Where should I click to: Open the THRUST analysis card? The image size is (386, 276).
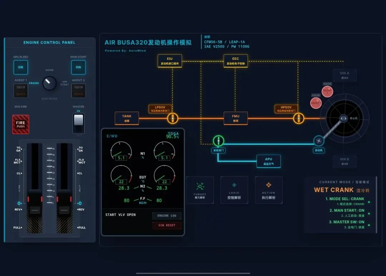(x=200, y=190)
